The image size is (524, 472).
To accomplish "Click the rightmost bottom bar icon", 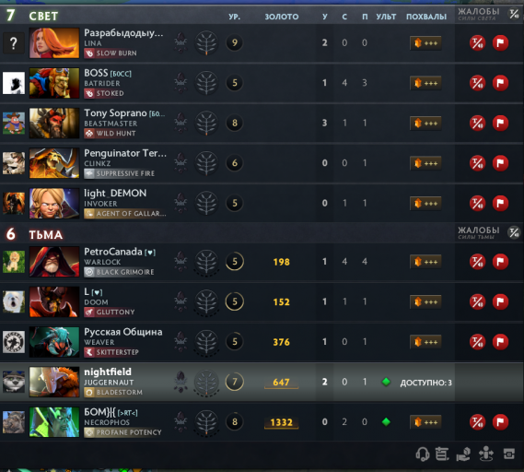I will point(509,454).
